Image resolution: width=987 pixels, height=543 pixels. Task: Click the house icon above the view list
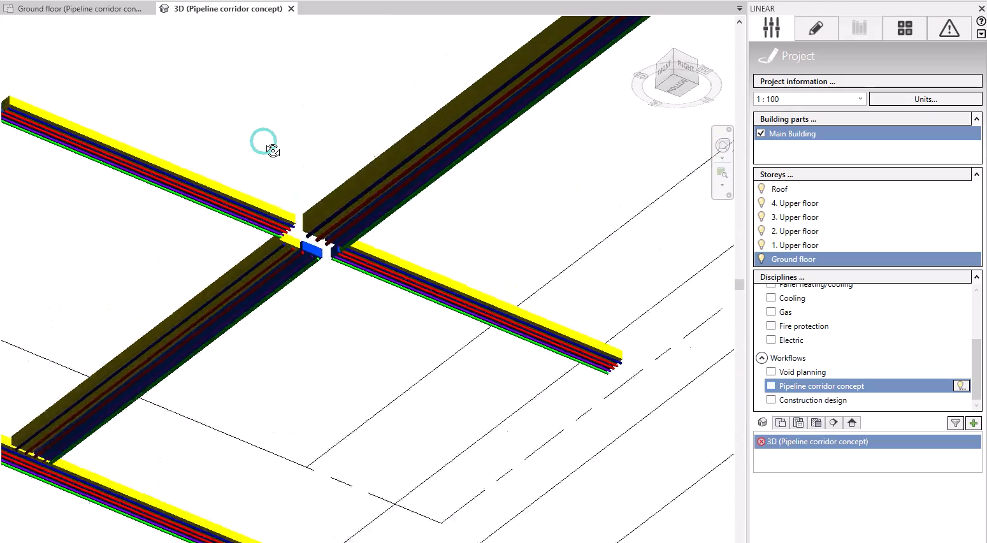(852, 423)
